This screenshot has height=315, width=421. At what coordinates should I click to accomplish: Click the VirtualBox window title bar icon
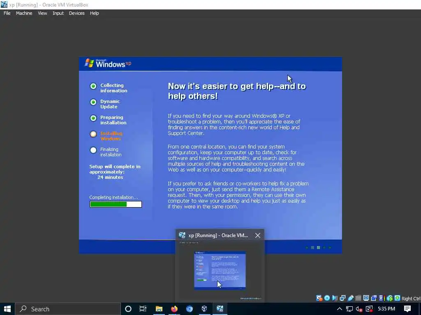click(4, 5)
